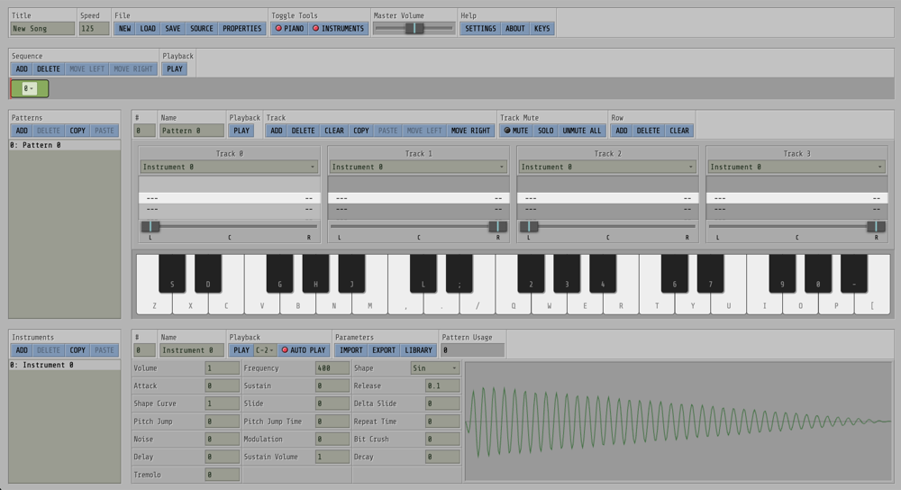The width and height of the screenshot is (901, 490).
Task: Play the sequence playback
Action: (x=175, y=68)
